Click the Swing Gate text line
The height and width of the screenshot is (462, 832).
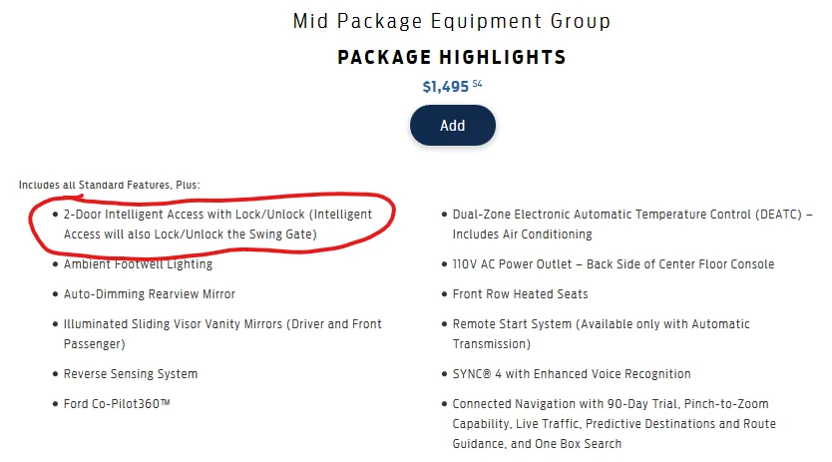click(190, 234)
